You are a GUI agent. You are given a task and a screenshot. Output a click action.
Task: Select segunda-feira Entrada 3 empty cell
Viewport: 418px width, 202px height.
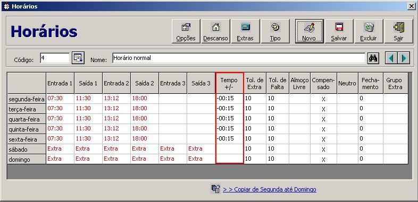coord(173,99)
